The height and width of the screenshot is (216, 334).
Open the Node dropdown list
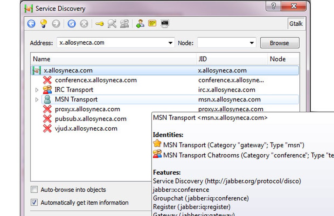(x=252, y=43)
